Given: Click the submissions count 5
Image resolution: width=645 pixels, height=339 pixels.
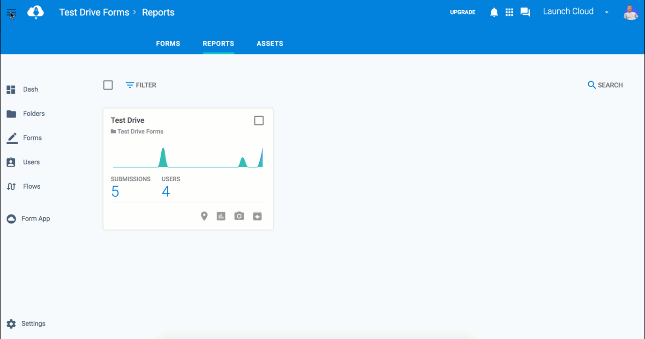Looking at the screenshot, I should point(115,192).
